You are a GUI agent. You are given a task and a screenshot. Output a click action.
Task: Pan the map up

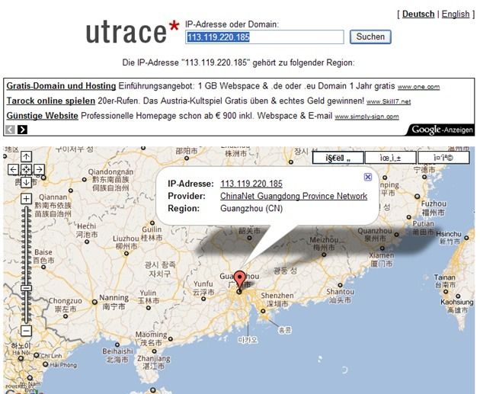tap(27, 157)
